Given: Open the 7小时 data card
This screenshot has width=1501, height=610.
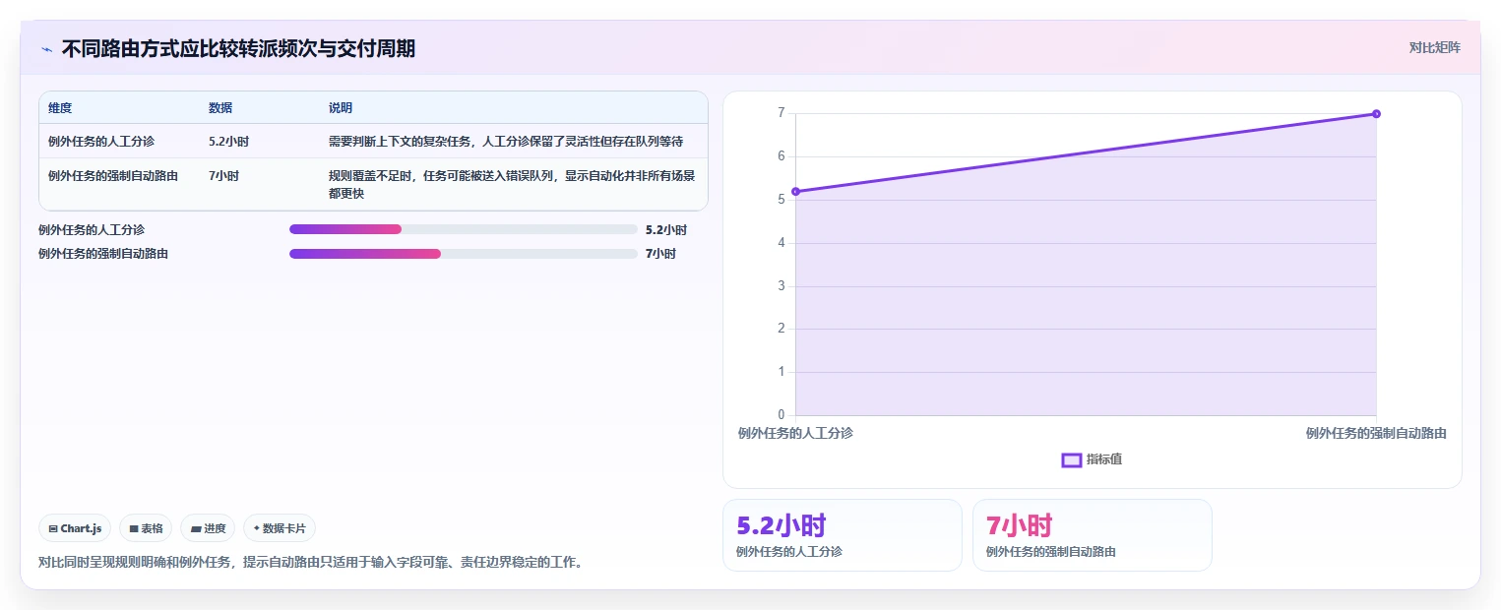Looking at the screenshot, I should [x=1093, y=535].
